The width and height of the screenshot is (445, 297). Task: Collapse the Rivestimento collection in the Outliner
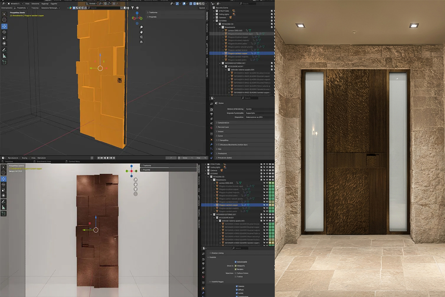point(220,27)
